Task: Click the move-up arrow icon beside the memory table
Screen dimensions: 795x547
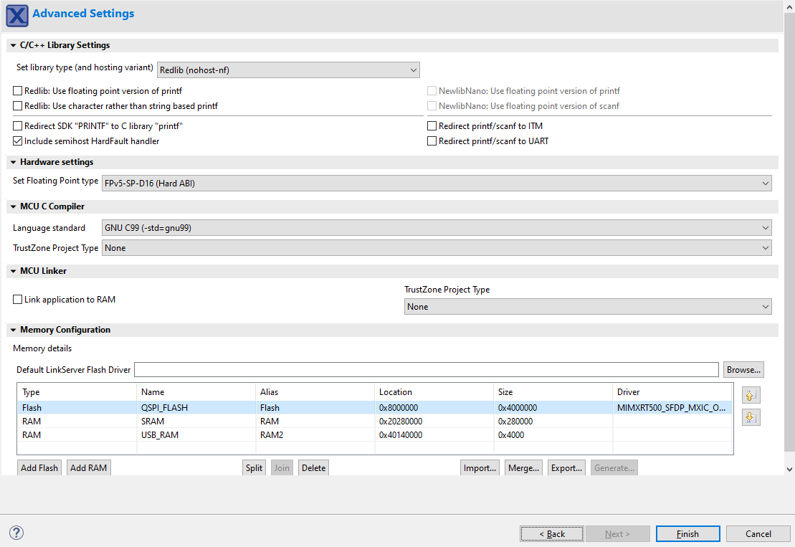Action: [751, 395]
